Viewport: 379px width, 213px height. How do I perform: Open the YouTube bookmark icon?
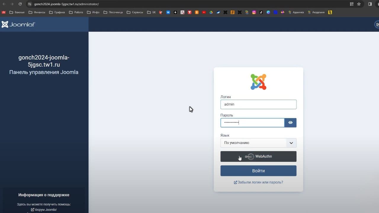pos(204,12)
